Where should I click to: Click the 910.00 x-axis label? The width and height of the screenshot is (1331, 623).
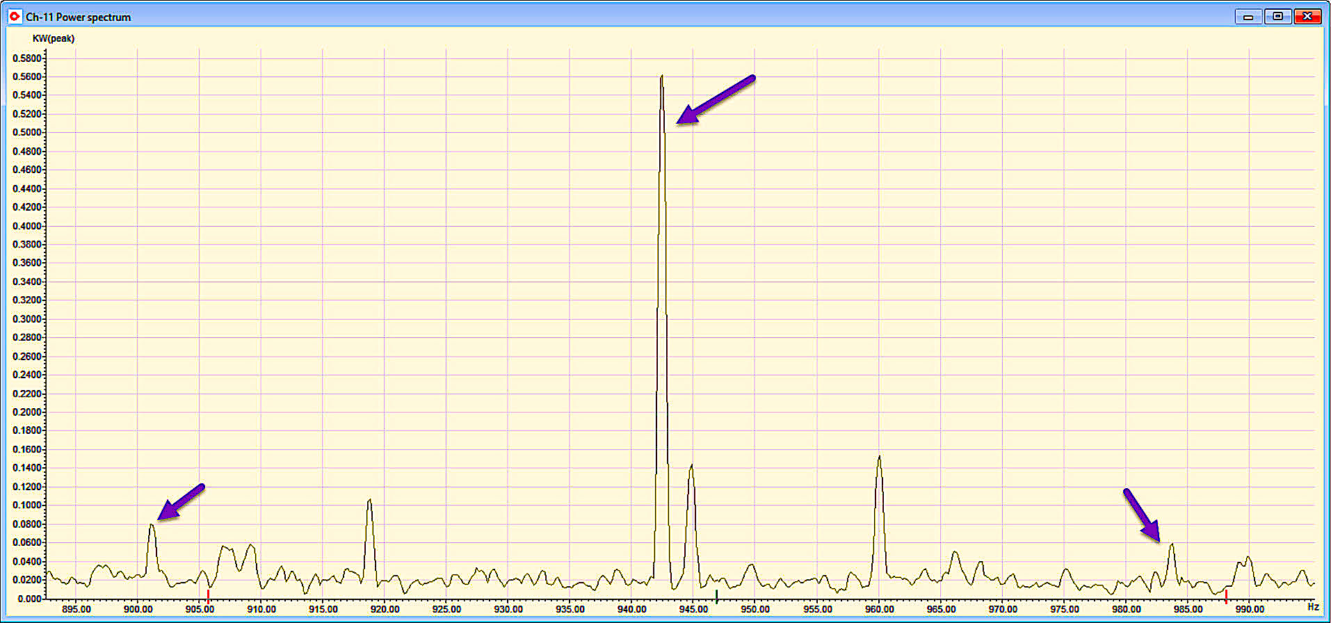click(261, 609)
